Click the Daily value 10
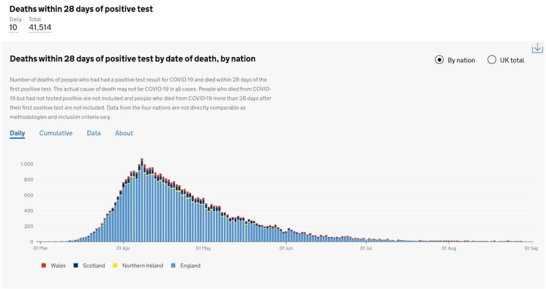The width and height of the screenshot is (546, 289). pyautogui.click(x=13, y=27)
